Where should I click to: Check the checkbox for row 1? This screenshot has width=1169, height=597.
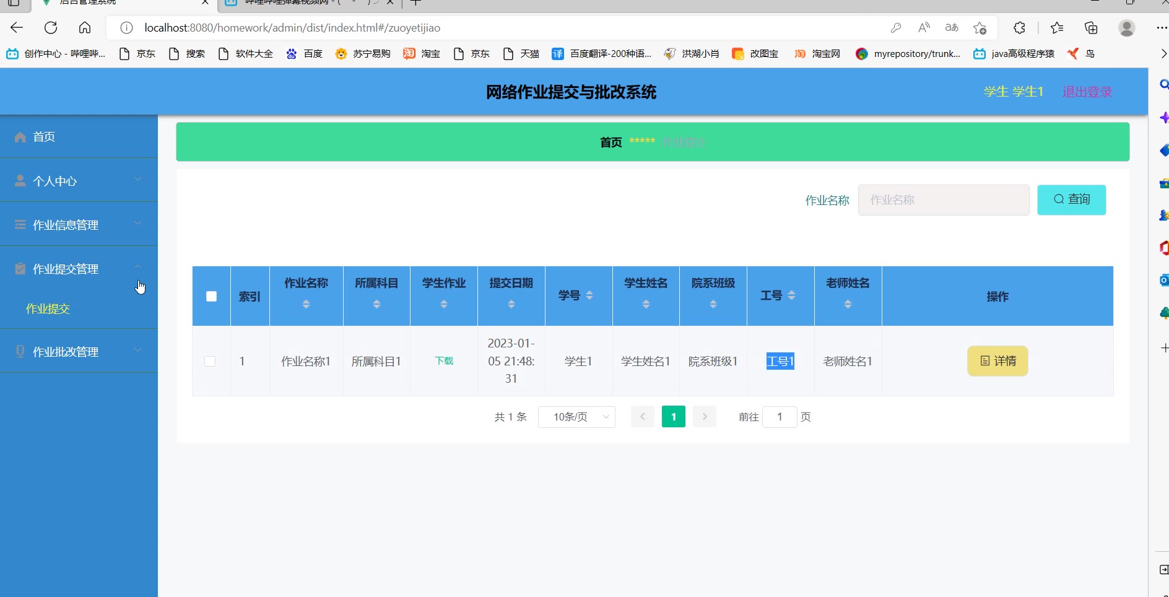pos(211,361)
